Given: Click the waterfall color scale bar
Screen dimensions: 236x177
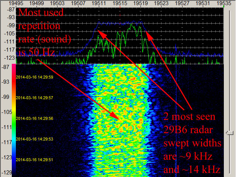Looking at the screenshot, I should point(14,120).
